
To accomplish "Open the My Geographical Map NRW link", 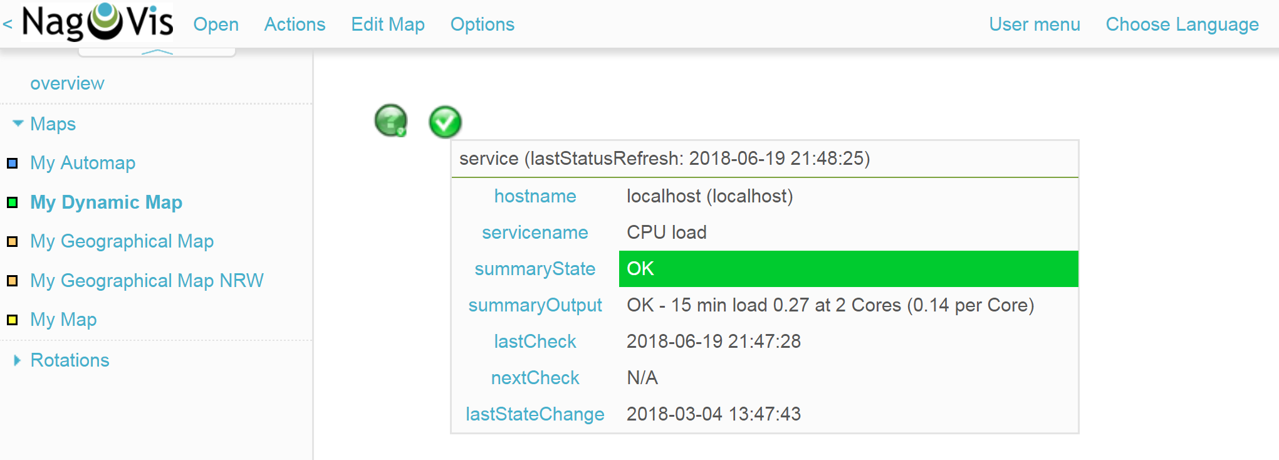I will click(x=147, y=281).
